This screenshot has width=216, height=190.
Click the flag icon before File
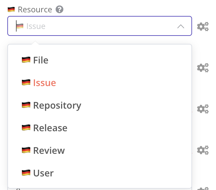point(26,60)
